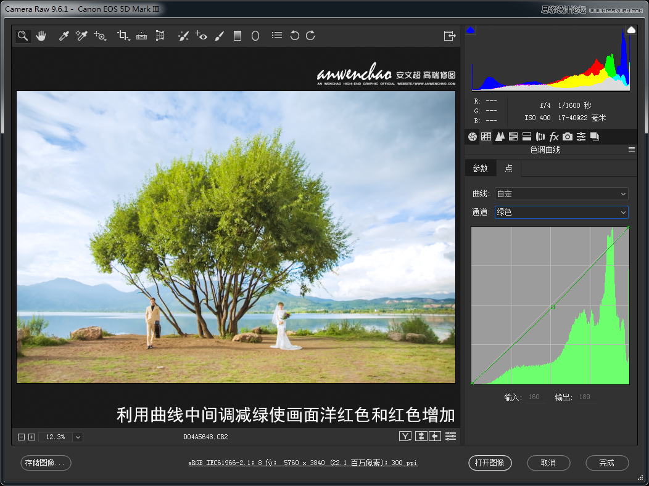Select the Radial Filter tool
This screenshot has height=486, width=649.
coord(255,36)
